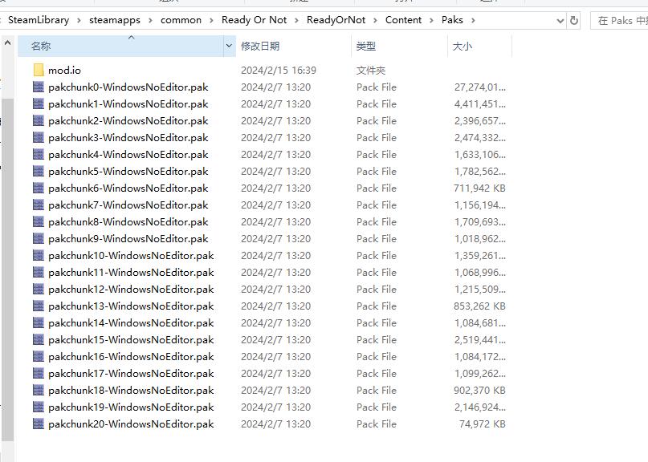Select the pakchunk1-WindowsNoEditor.pak file icon

39,104
